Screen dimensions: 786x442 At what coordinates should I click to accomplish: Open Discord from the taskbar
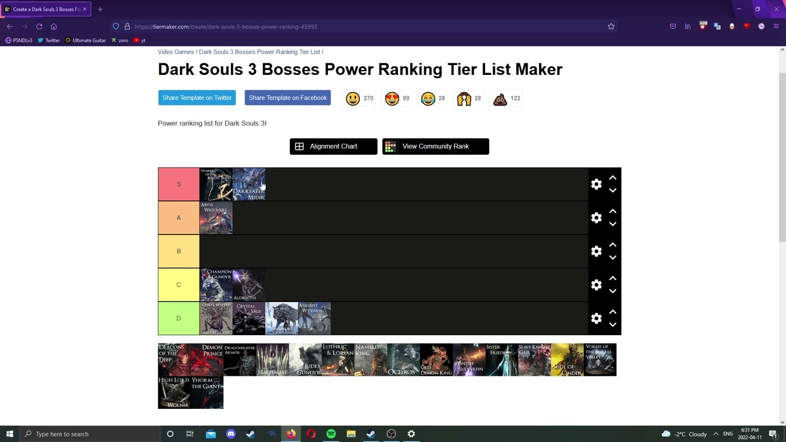point(231,434)
